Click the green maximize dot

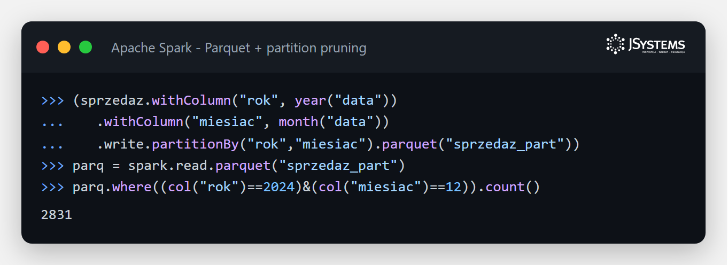(x=86, y=47)
